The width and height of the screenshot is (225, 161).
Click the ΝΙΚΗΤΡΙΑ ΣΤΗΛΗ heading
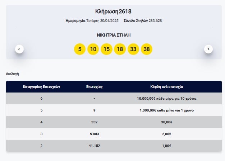click(114, 35)
